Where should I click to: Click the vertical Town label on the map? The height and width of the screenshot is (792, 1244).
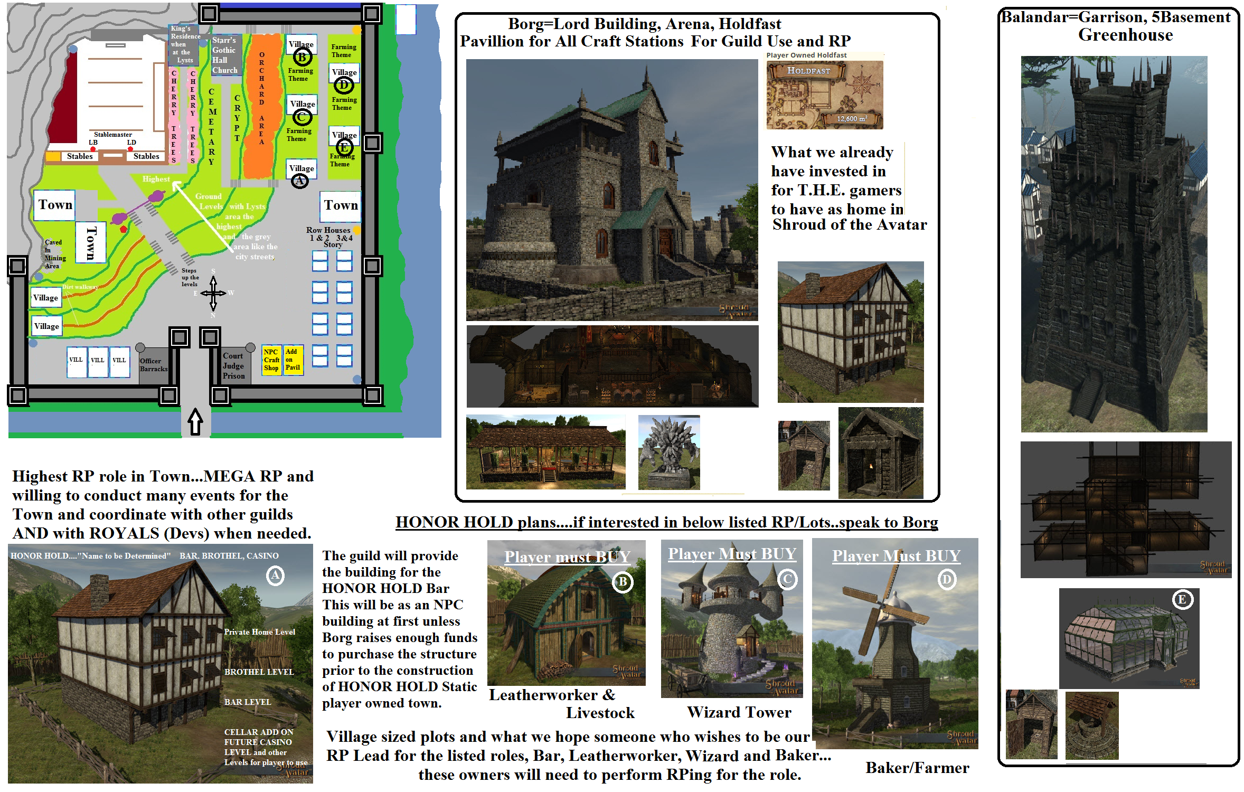click(x=91, y=242)
